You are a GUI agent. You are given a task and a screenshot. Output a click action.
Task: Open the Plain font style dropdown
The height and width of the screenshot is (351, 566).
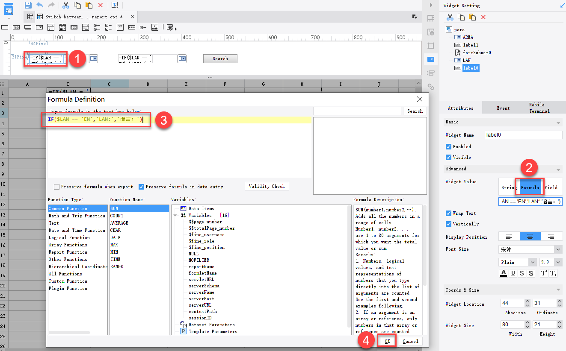coord(517,262)
